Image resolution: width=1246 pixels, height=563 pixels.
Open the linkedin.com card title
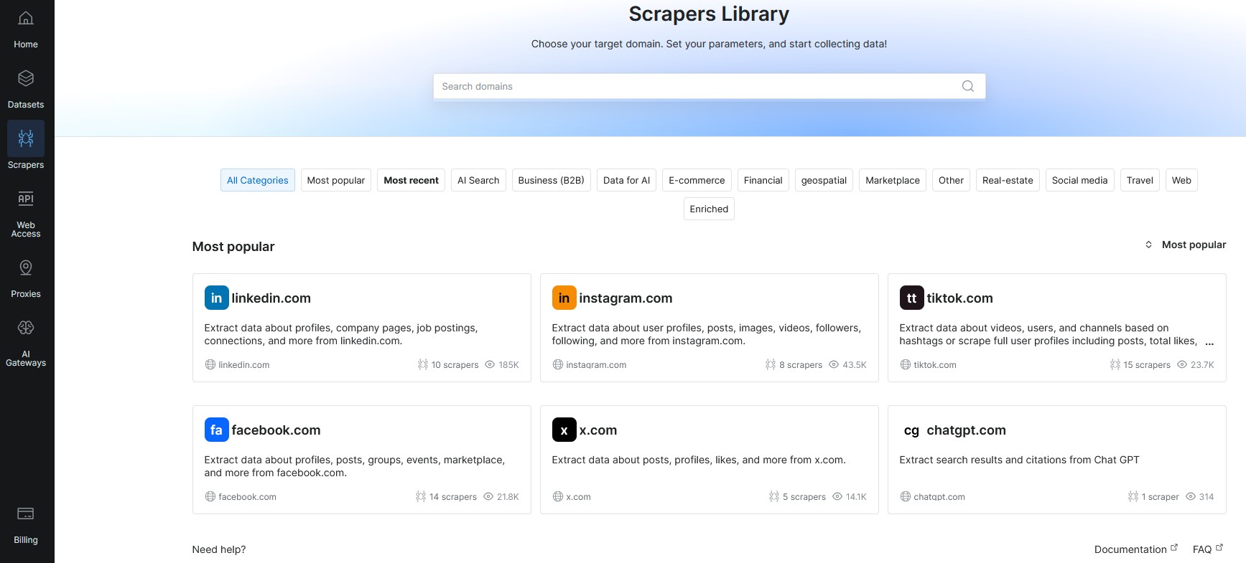click(x=271, y=298)
